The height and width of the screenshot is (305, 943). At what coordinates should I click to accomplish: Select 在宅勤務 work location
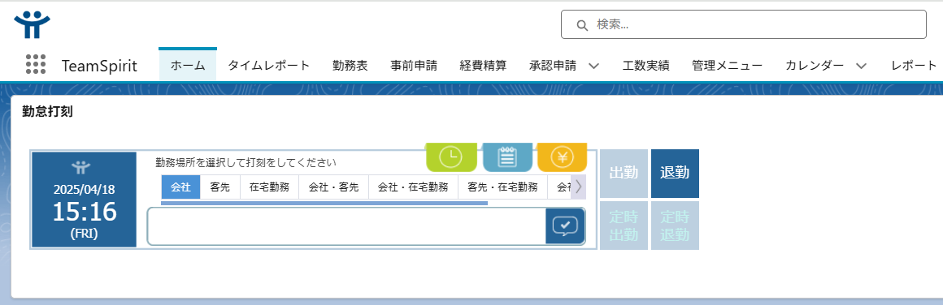(x=269, y=187)
